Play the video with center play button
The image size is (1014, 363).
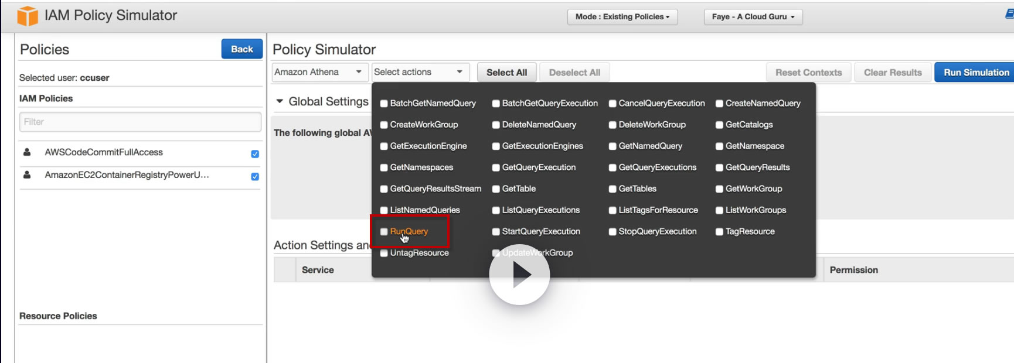(x=519, y=275)
